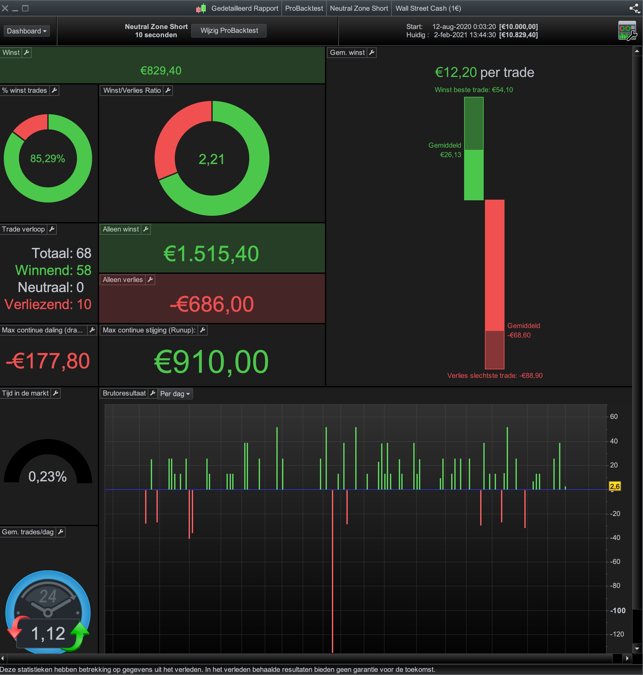Select the ProBacktest title segment

[x=304, y=8]
